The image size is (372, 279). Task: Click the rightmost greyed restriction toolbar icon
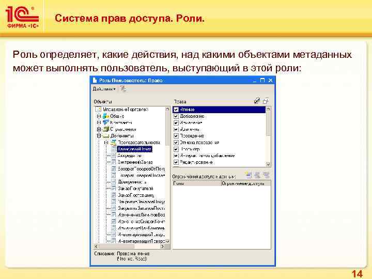point(266,175)
